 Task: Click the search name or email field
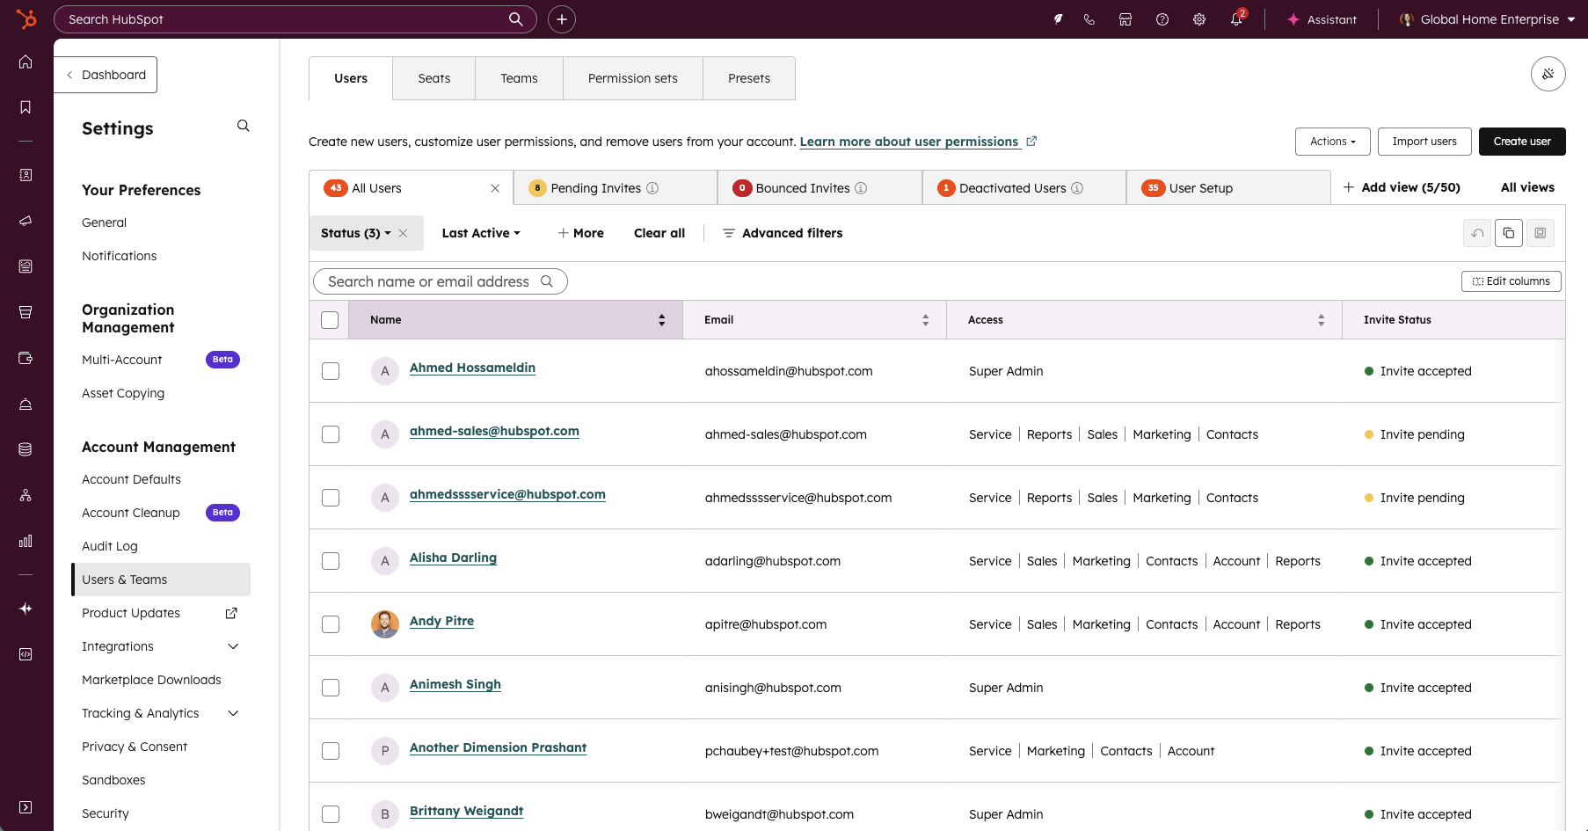click(x=430, y=281)
